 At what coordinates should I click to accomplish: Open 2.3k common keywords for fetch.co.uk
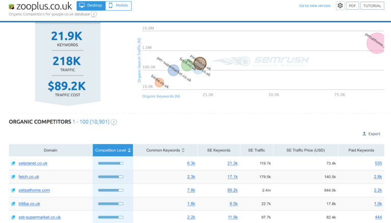[191, 177]
